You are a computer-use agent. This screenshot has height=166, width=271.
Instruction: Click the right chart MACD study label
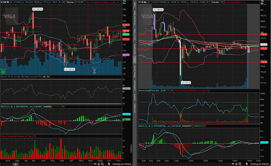pyautogui.click(x=154, y=126)
